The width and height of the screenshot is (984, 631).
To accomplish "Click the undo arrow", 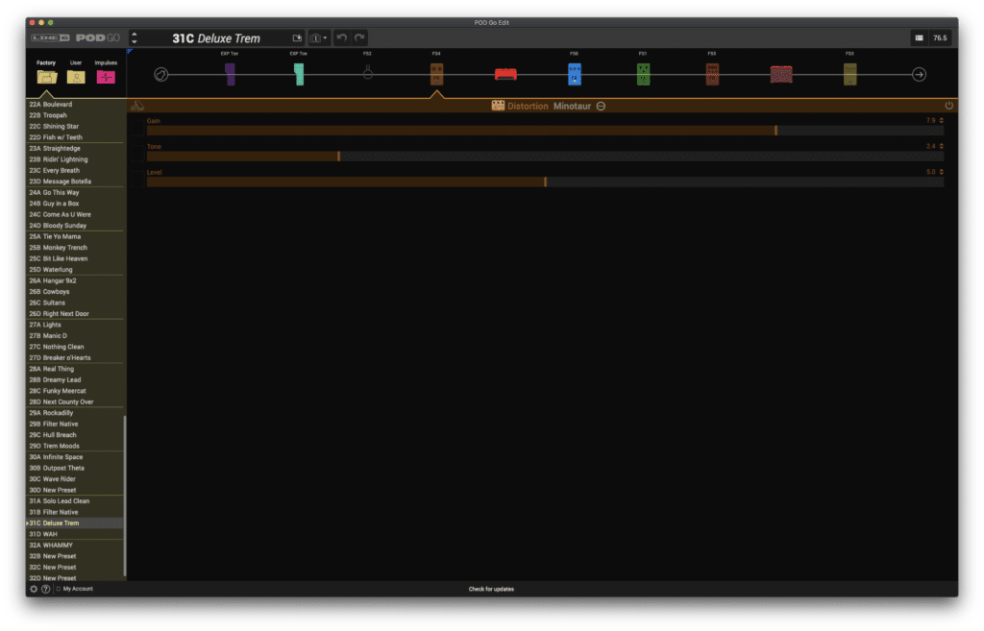I will point(341,38).
